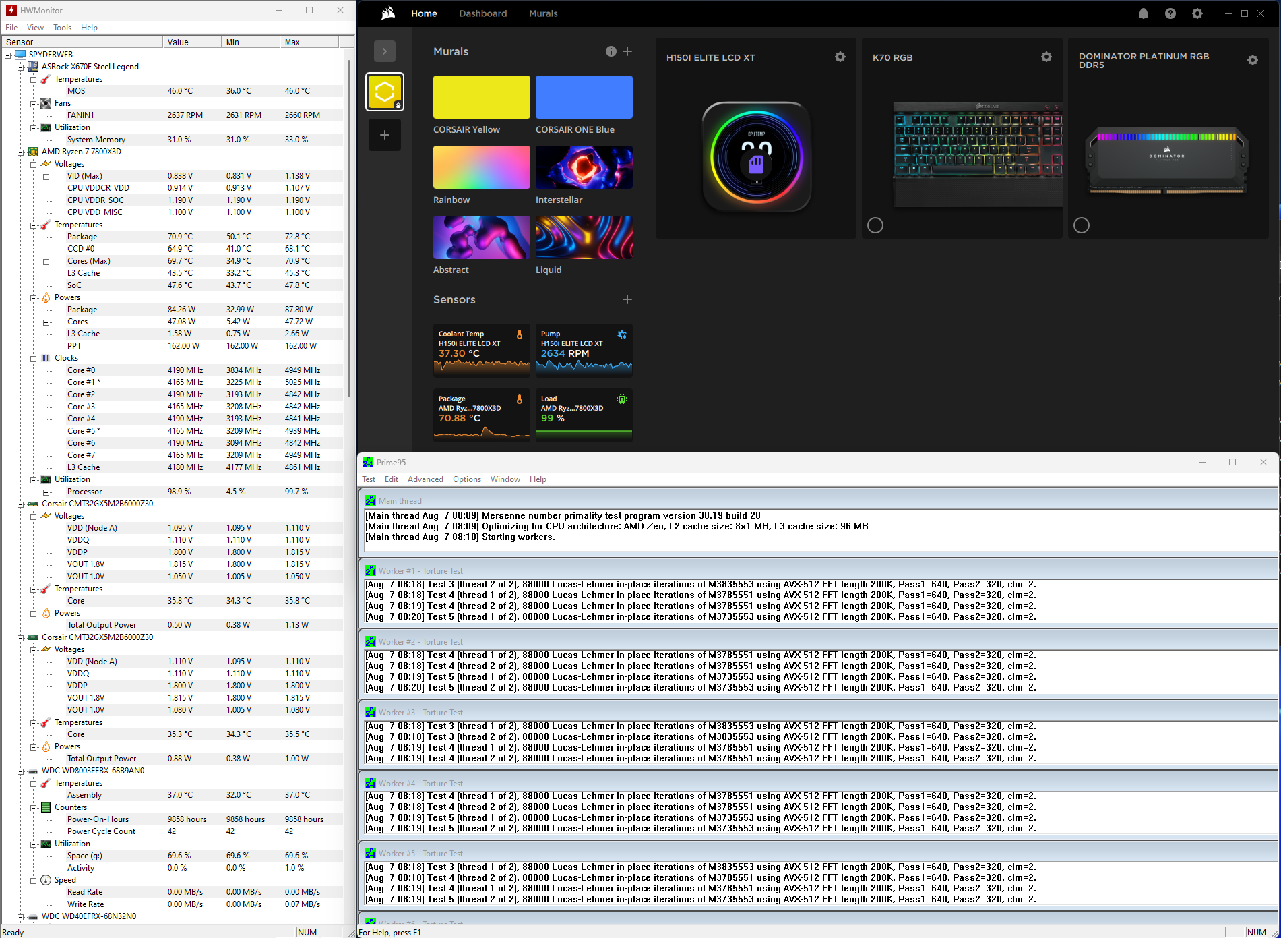Switch to iCUE Murals tab

[x=543, y=13]
